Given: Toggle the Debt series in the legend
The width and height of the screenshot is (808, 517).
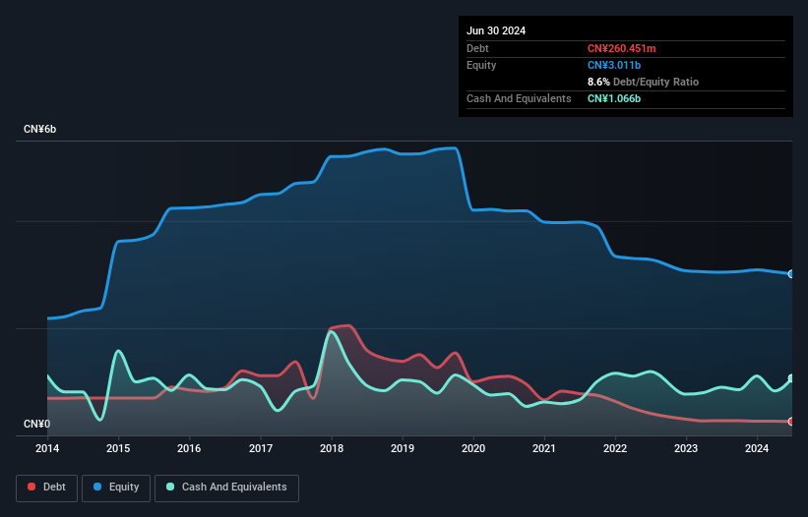Looking at the screenshot, I should 46,488.
